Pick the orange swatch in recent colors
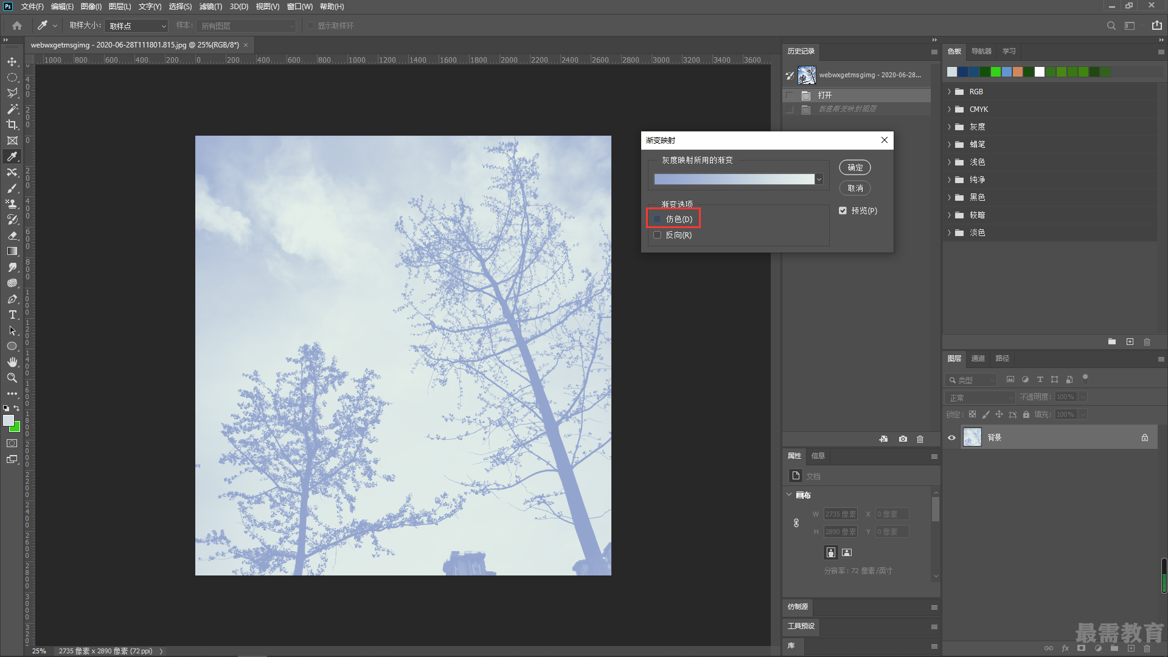This screenshot has height=657, width=1168. 1018,72
